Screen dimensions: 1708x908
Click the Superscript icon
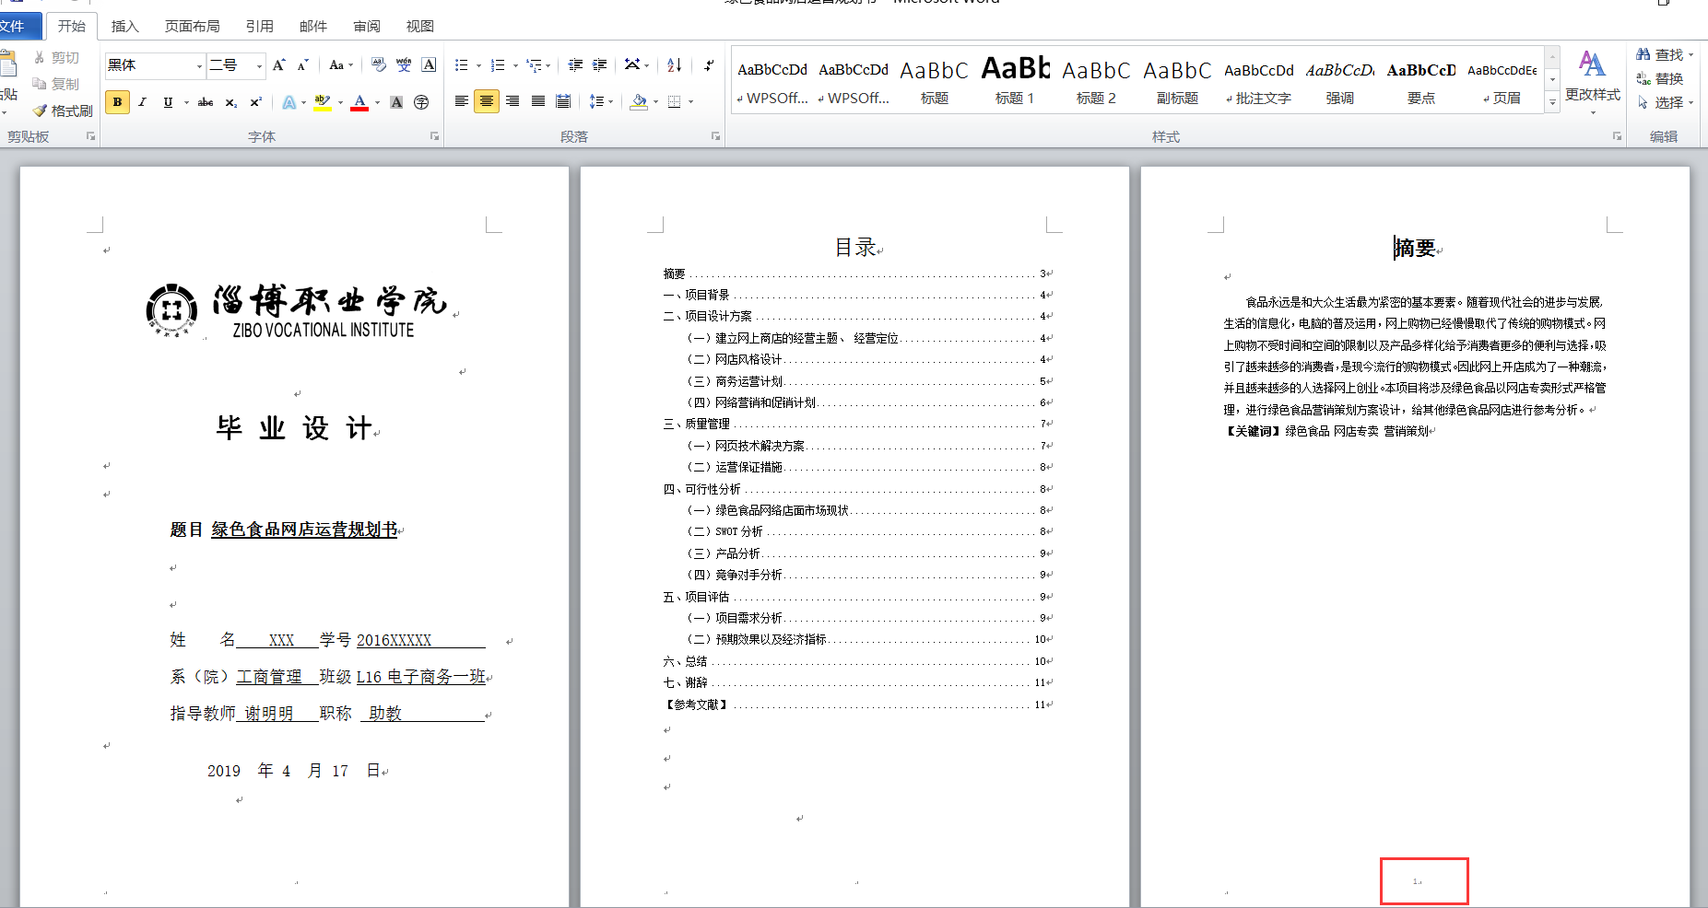(x=255, y=102)
